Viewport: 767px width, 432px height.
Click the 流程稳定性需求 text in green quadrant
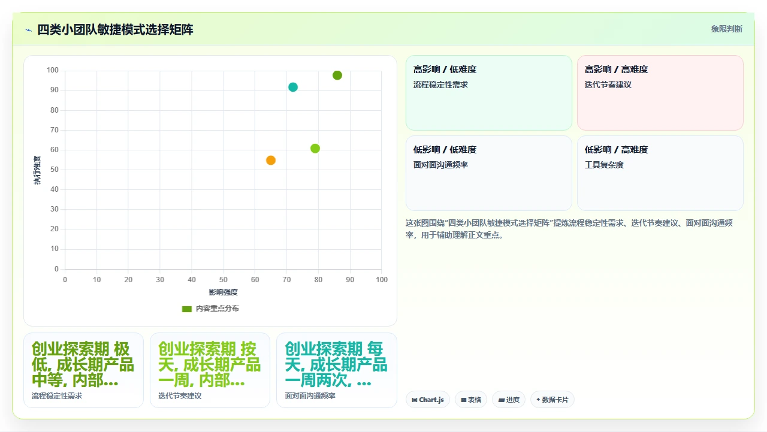click(x=440, y=85)
